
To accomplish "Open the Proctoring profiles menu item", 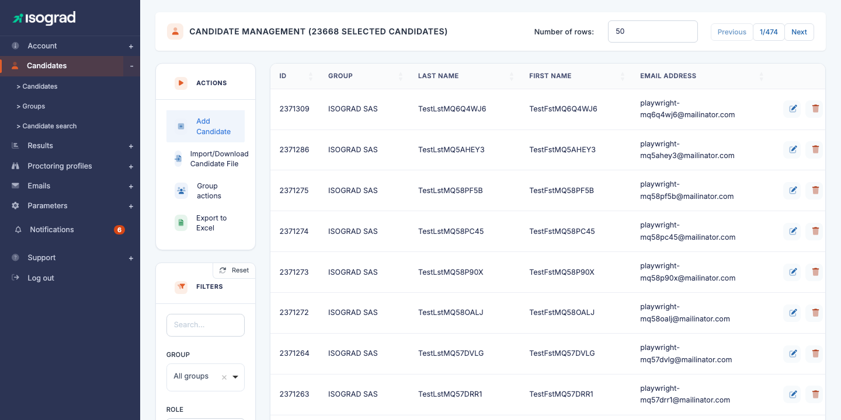I will 60,166.
